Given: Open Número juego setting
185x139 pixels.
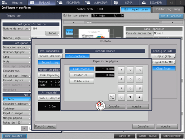Looking at the screenshot, I should (x=16, y=38).
